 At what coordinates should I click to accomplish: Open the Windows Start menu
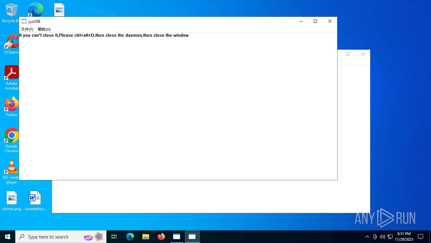pos(8,237)
